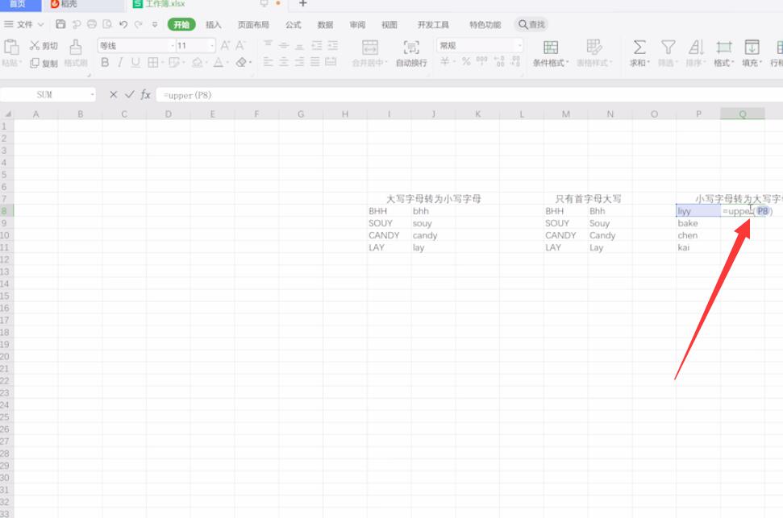Switch to the 开发工具 Developer tab

(x=433, y=24)
